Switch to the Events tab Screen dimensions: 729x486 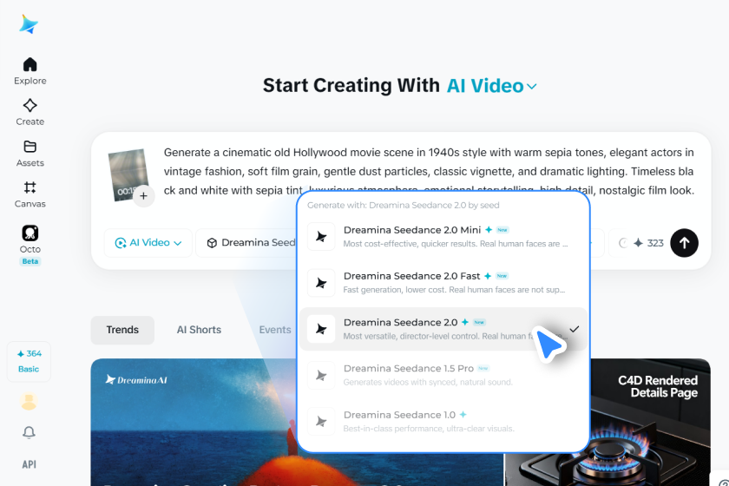coord(275,330)
